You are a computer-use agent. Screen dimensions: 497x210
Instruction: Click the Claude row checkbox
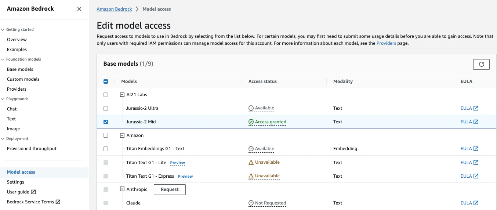[106, 203]
